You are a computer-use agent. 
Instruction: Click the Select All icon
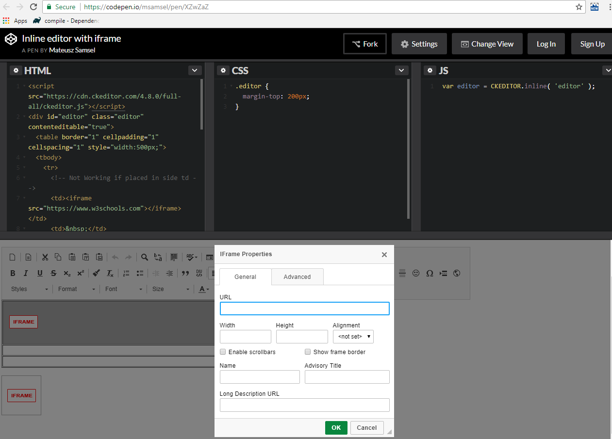(174, 257)
